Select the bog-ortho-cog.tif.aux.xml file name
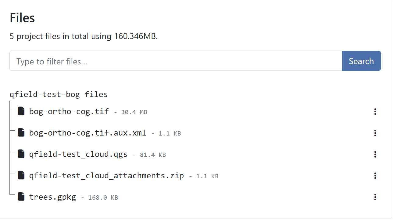Image resolution: width=404 pixels, height=221 pixels. (x=88, y=133)
